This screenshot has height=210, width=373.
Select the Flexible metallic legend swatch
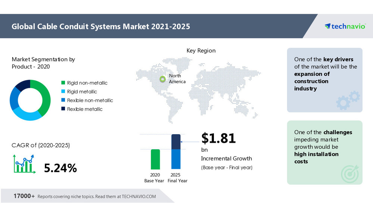point(63,109)
